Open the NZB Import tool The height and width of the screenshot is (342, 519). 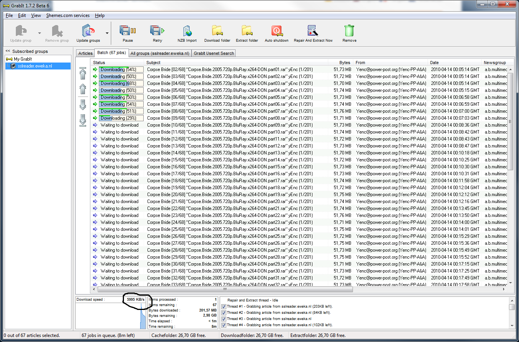pos(187,34)
